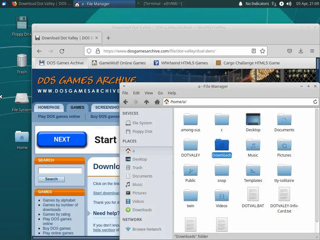Viewport: 320px width, 240px height.
Task: Click Games by alphabet link
Action: (x=59, y=200)
